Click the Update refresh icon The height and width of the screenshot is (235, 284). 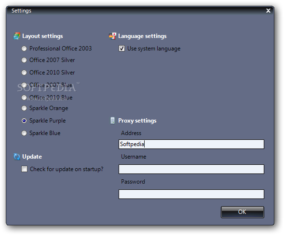coord(17,157)
